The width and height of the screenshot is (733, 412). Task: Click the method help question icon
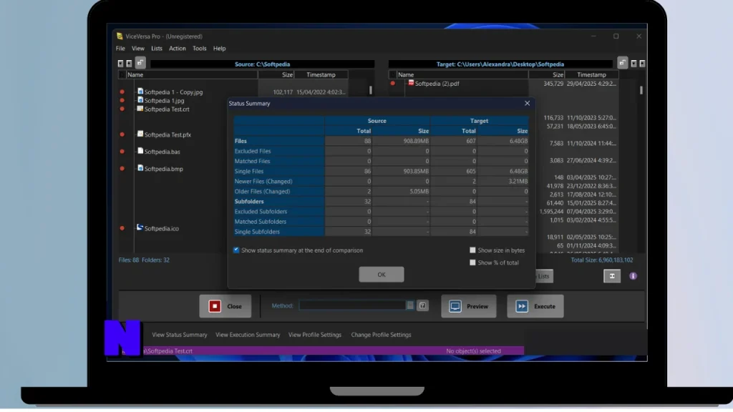[x=422, y=305]
